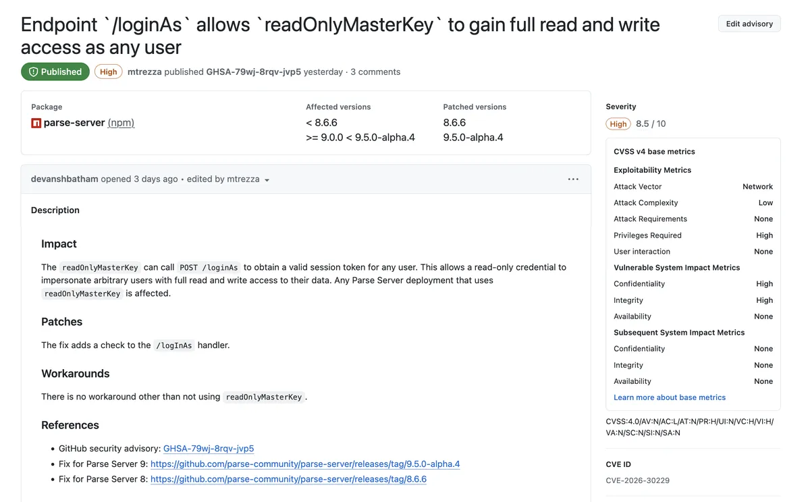810x502 pixels.
Task: Open the three-dot comment options menu
Action: 573,179
